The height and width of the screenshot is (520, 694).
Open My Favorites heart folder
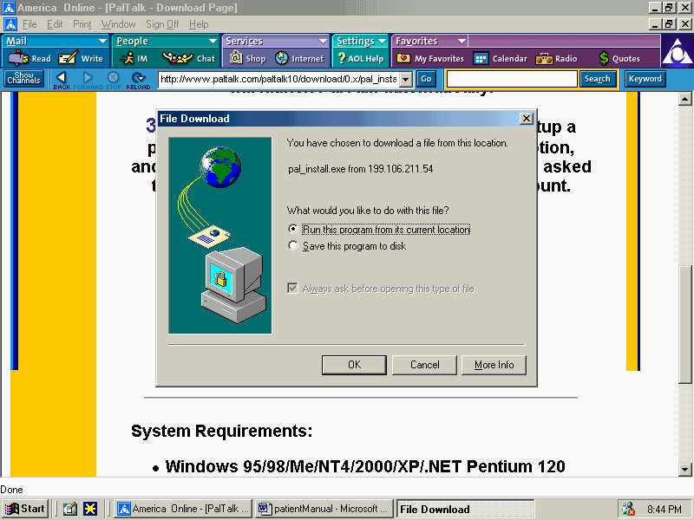430,58
